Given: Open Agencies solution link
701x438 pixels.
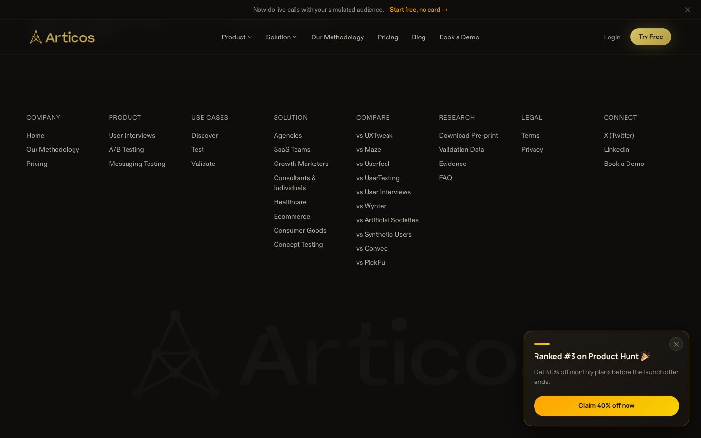Looking at the screenshot, I should click(288, 135).
